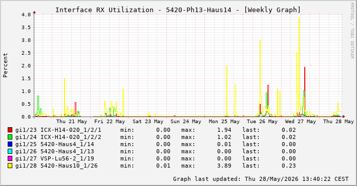The image size is (357, 186).
Task: Click the 2.0 y-axis tick label
Action: [x=26, y=65]
